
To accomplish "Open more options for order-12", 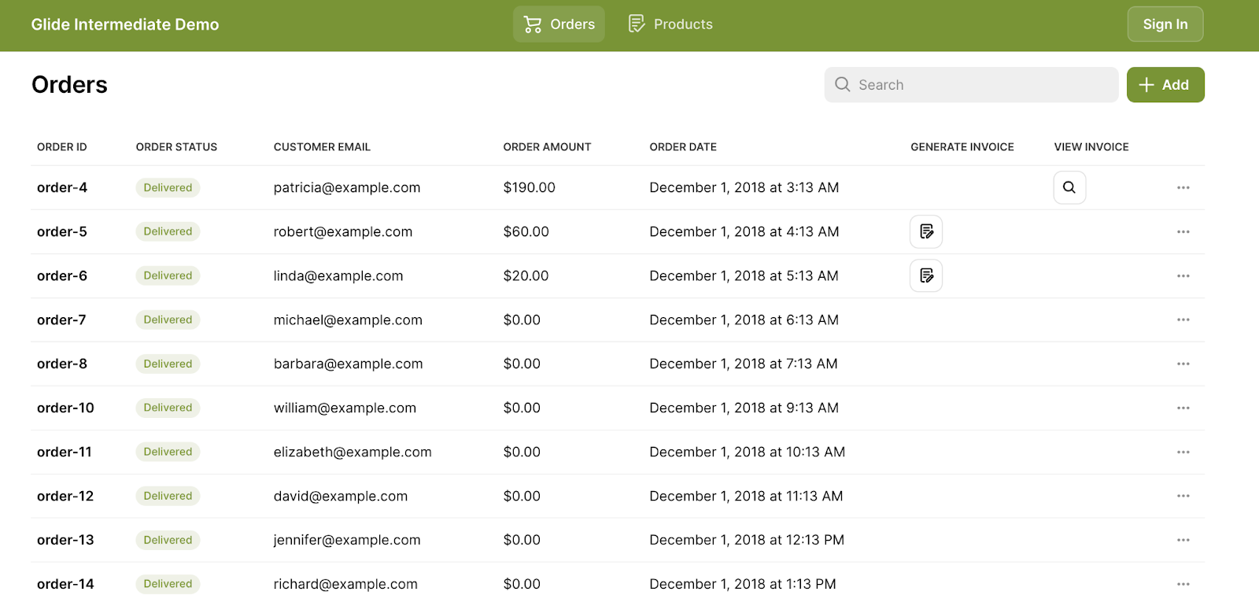I will pos(1183,496).
